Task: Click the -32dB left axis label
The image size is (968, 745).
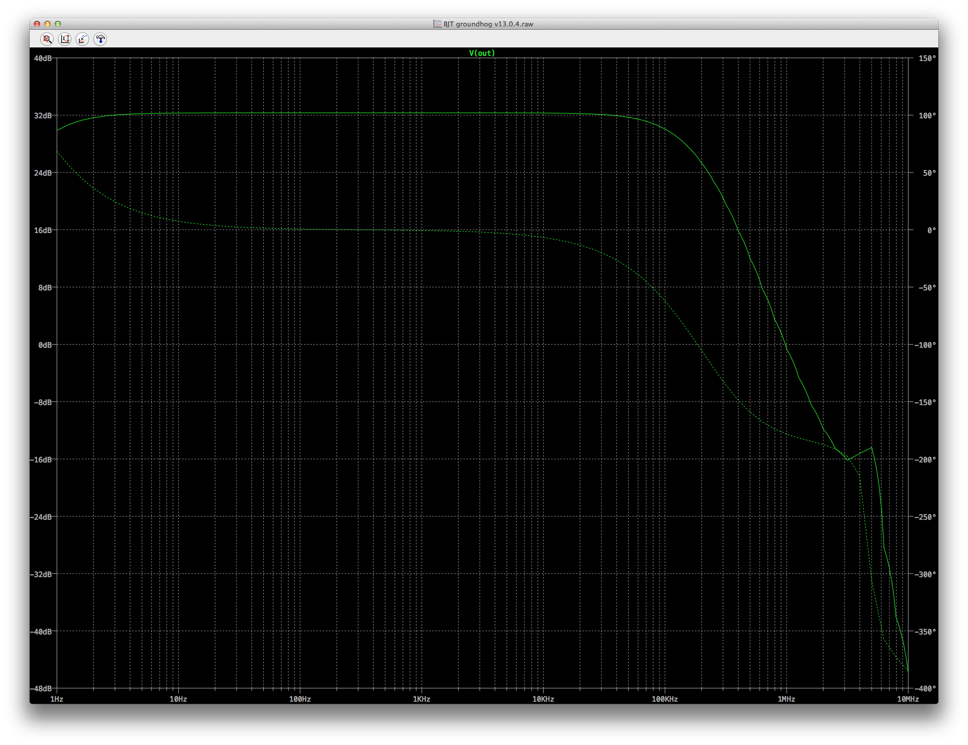Action: point(41,575)
